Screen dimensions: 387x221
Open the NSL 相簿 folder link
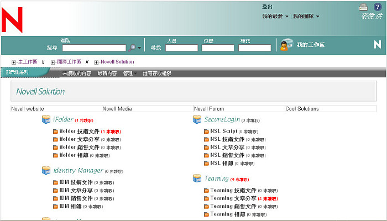tap(222, 164)
